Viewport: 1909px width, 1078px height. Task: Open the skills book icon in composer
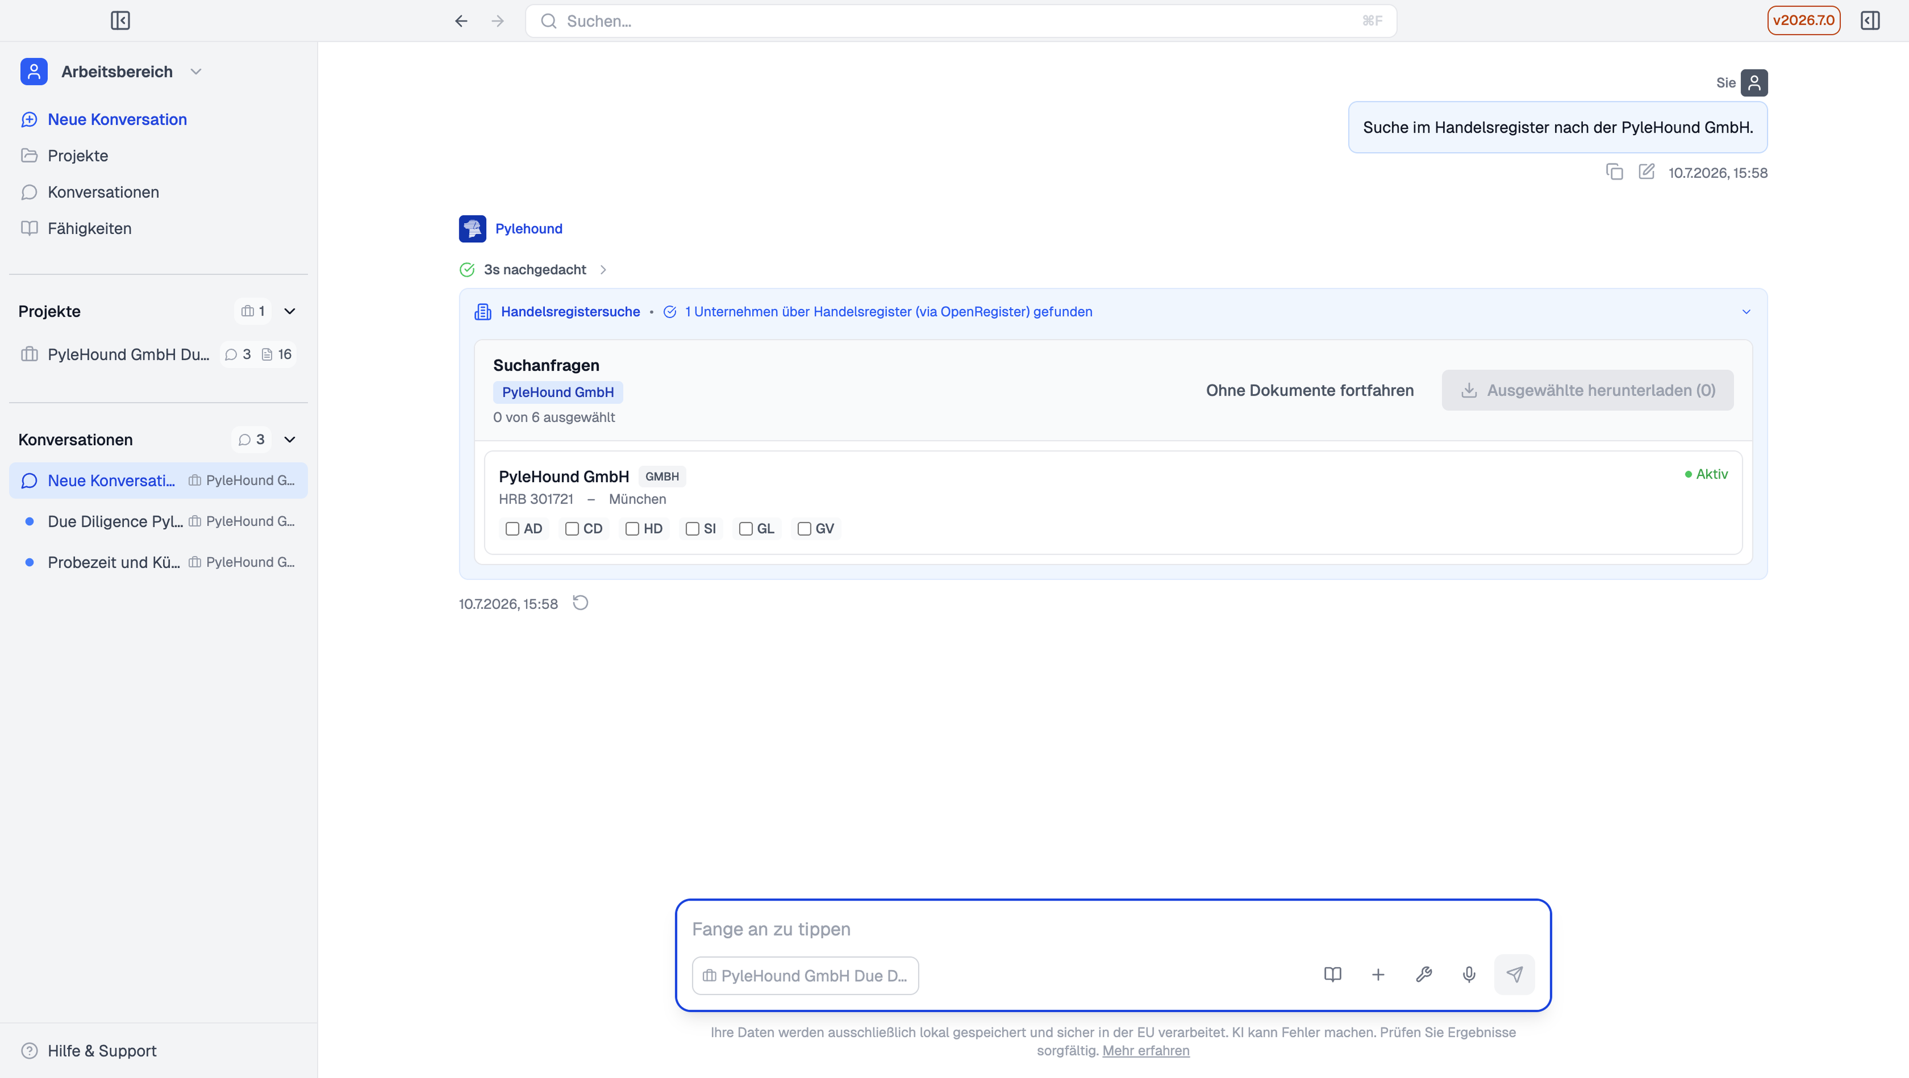pyautogui.click(x=1332, y=974)
